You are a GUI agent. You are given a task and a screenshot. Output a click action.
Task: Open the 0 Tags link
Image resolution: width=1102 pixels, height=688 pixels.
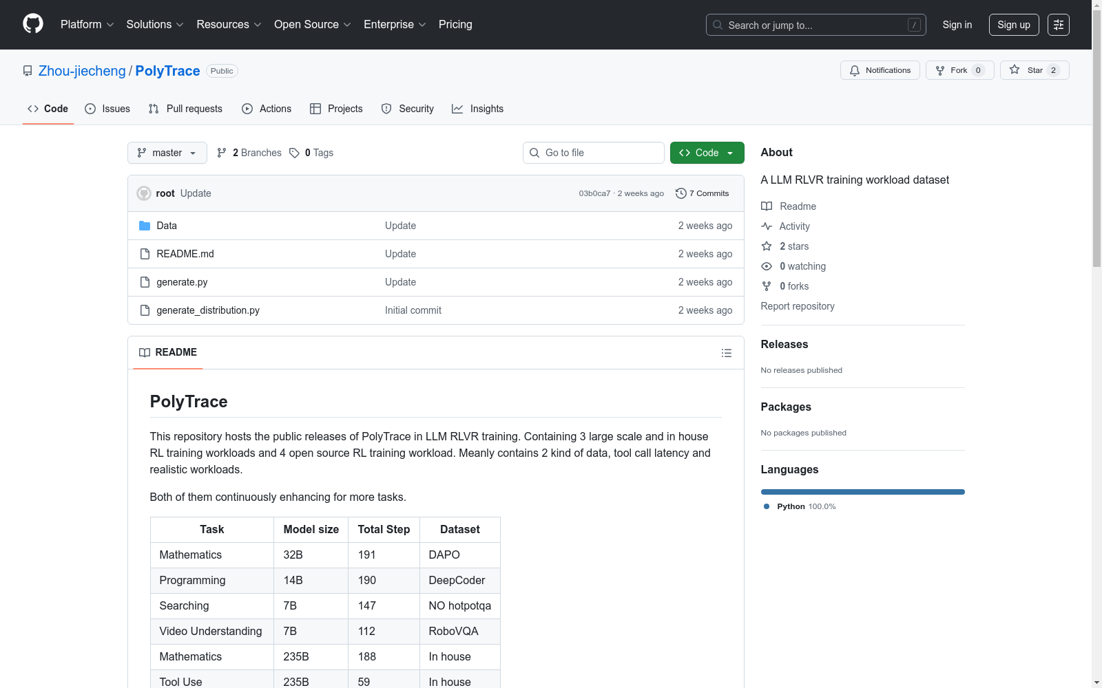311,153
